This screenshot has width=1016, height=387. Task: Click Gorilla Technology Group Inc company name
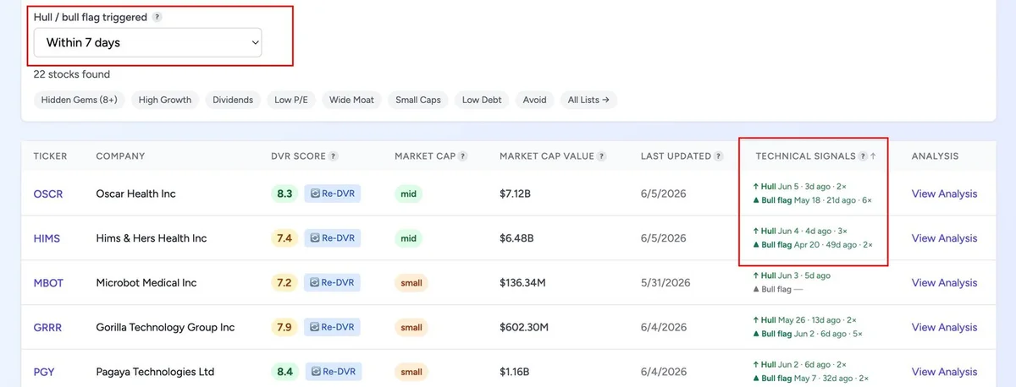click(166, 327)
